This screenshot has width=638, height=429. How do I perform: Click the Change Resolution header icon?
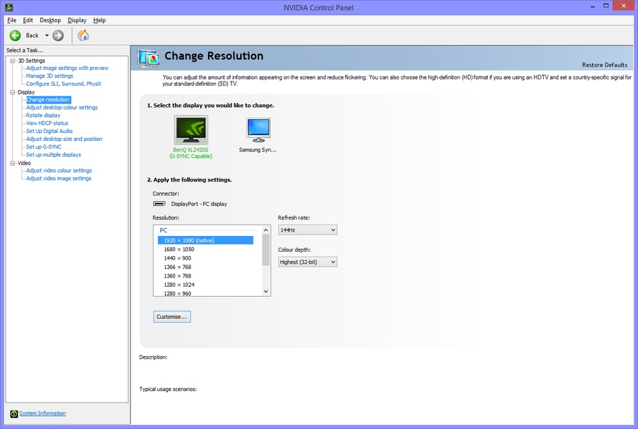148,59
